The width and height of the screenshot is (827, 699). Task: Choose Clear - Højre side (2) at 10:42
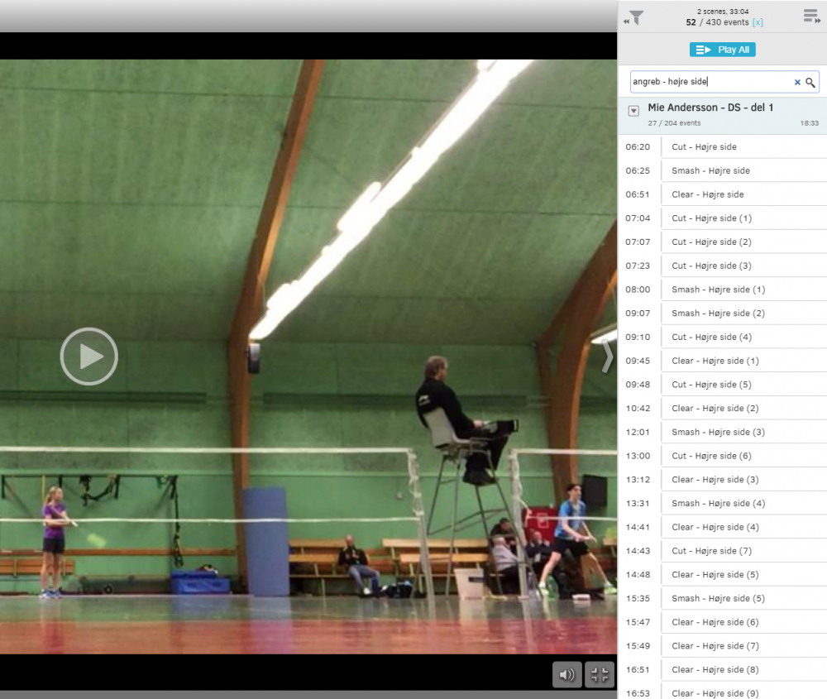(x=715, y=409)
